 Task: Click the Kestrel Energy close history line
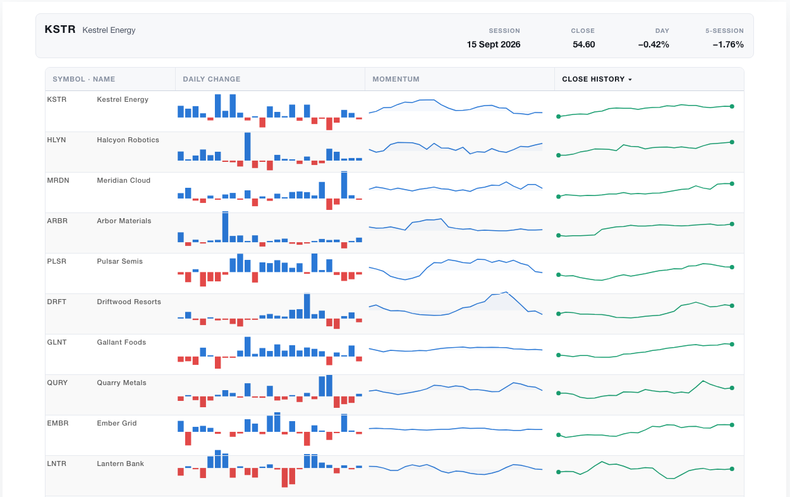(x=645, y=111)
